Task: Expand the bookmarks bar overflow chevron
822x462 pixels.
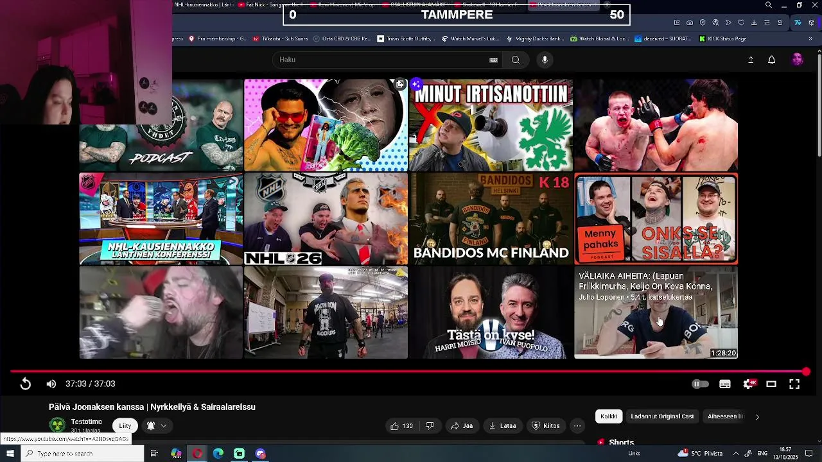Action: point(810,38)
